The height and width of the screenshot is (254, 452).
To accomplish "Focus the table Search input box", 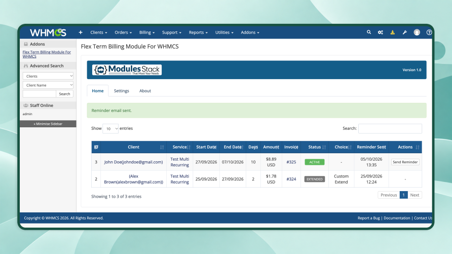I will 390,129.
